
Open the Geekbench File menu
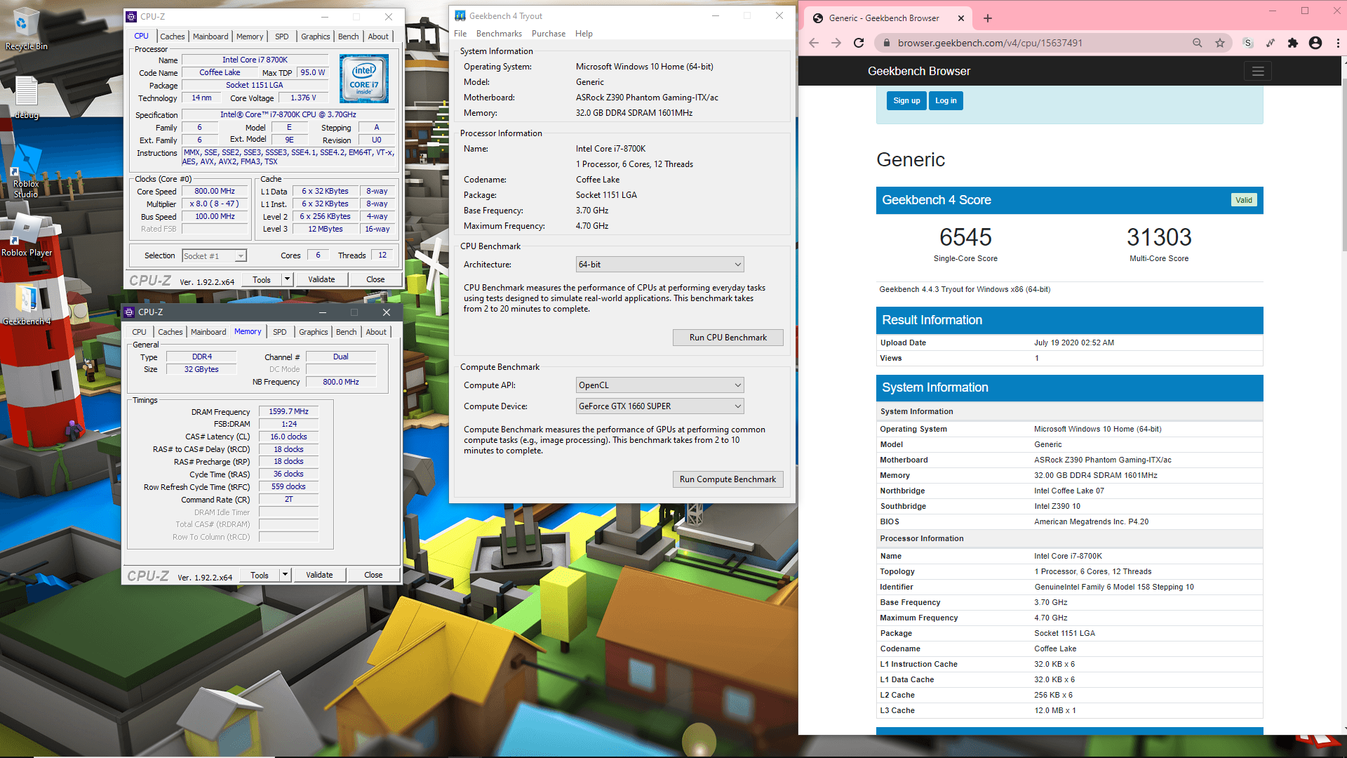pyautogui.click(x=460, y=34)
